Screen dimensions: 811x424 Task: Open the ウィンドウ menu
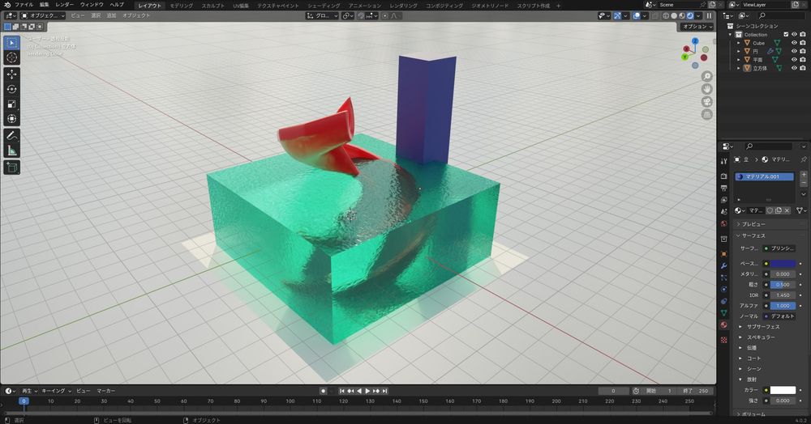point(92,5)
